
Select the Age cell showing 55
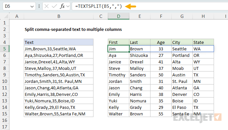pyautogui.click(x=161, y=114)
